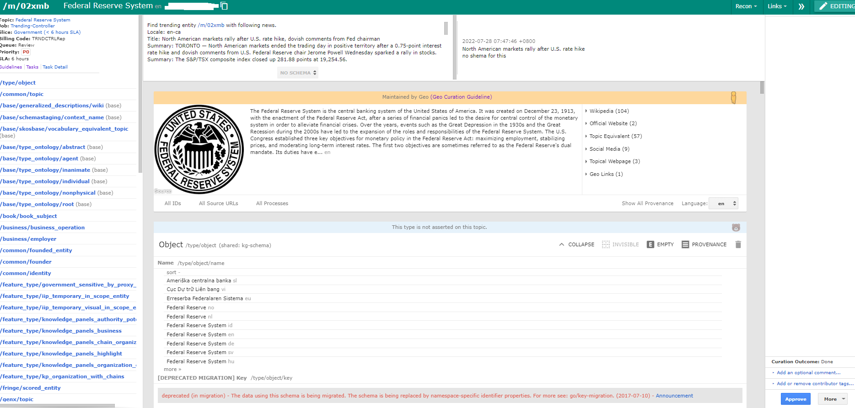The width and height of the screenshot is (855, 408).
Task: Select /type/object in the type list
Action: [x=18, y=83]
